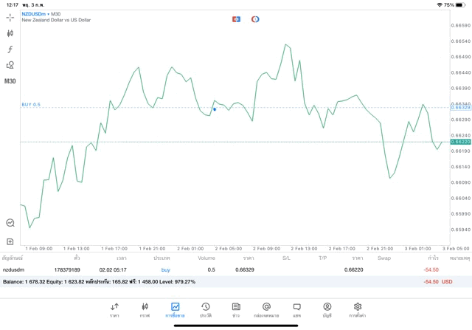Open the NZDUSDm symbol dropdown
This screenshot has width=472, height=330.
(x=35, y=13)
